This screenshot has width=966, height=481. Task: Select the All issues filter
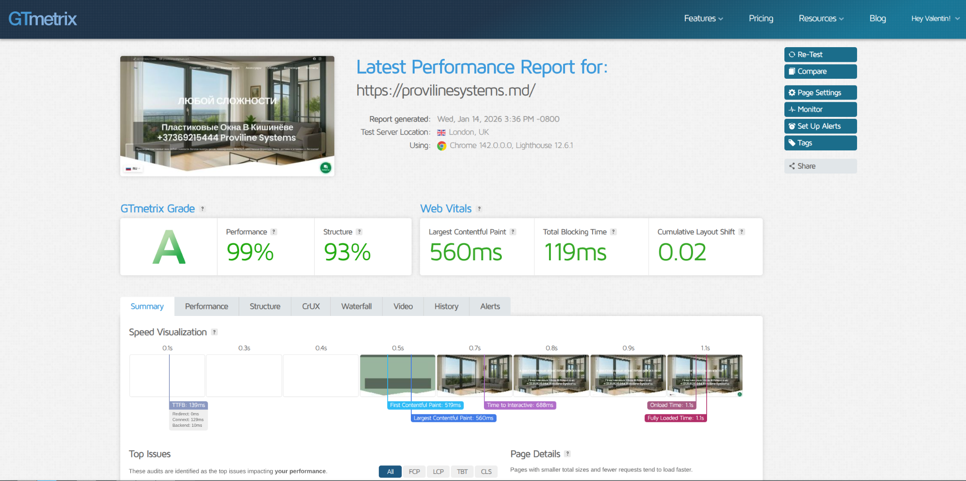390,472
